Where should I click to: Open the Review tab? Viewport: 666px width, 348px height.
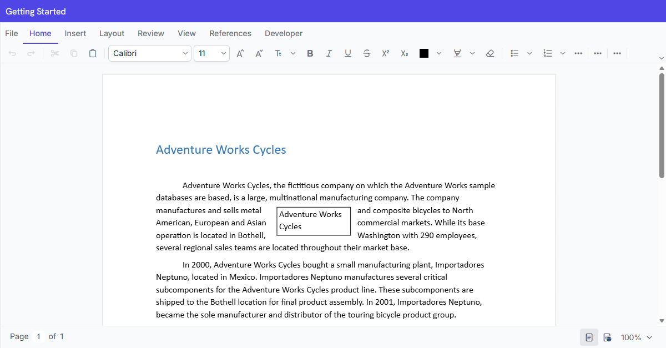click(x=151, y=33)
